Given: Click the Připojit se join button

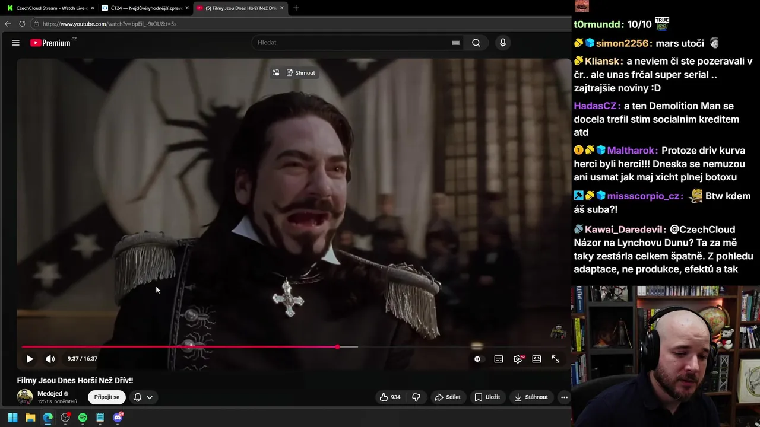Looking at the screenshot, I should pyautogui.click(x=107, y=397).
